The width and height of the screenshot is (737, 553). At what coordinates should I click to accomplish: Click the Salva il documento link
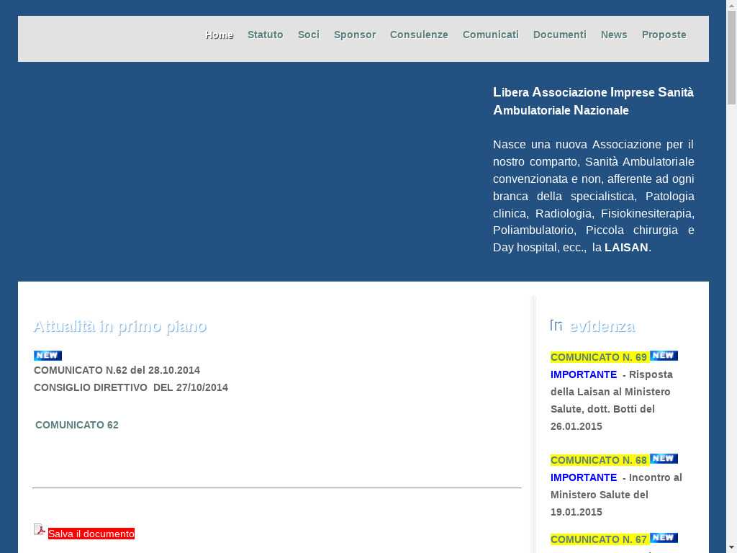click(x=91, y=534)
